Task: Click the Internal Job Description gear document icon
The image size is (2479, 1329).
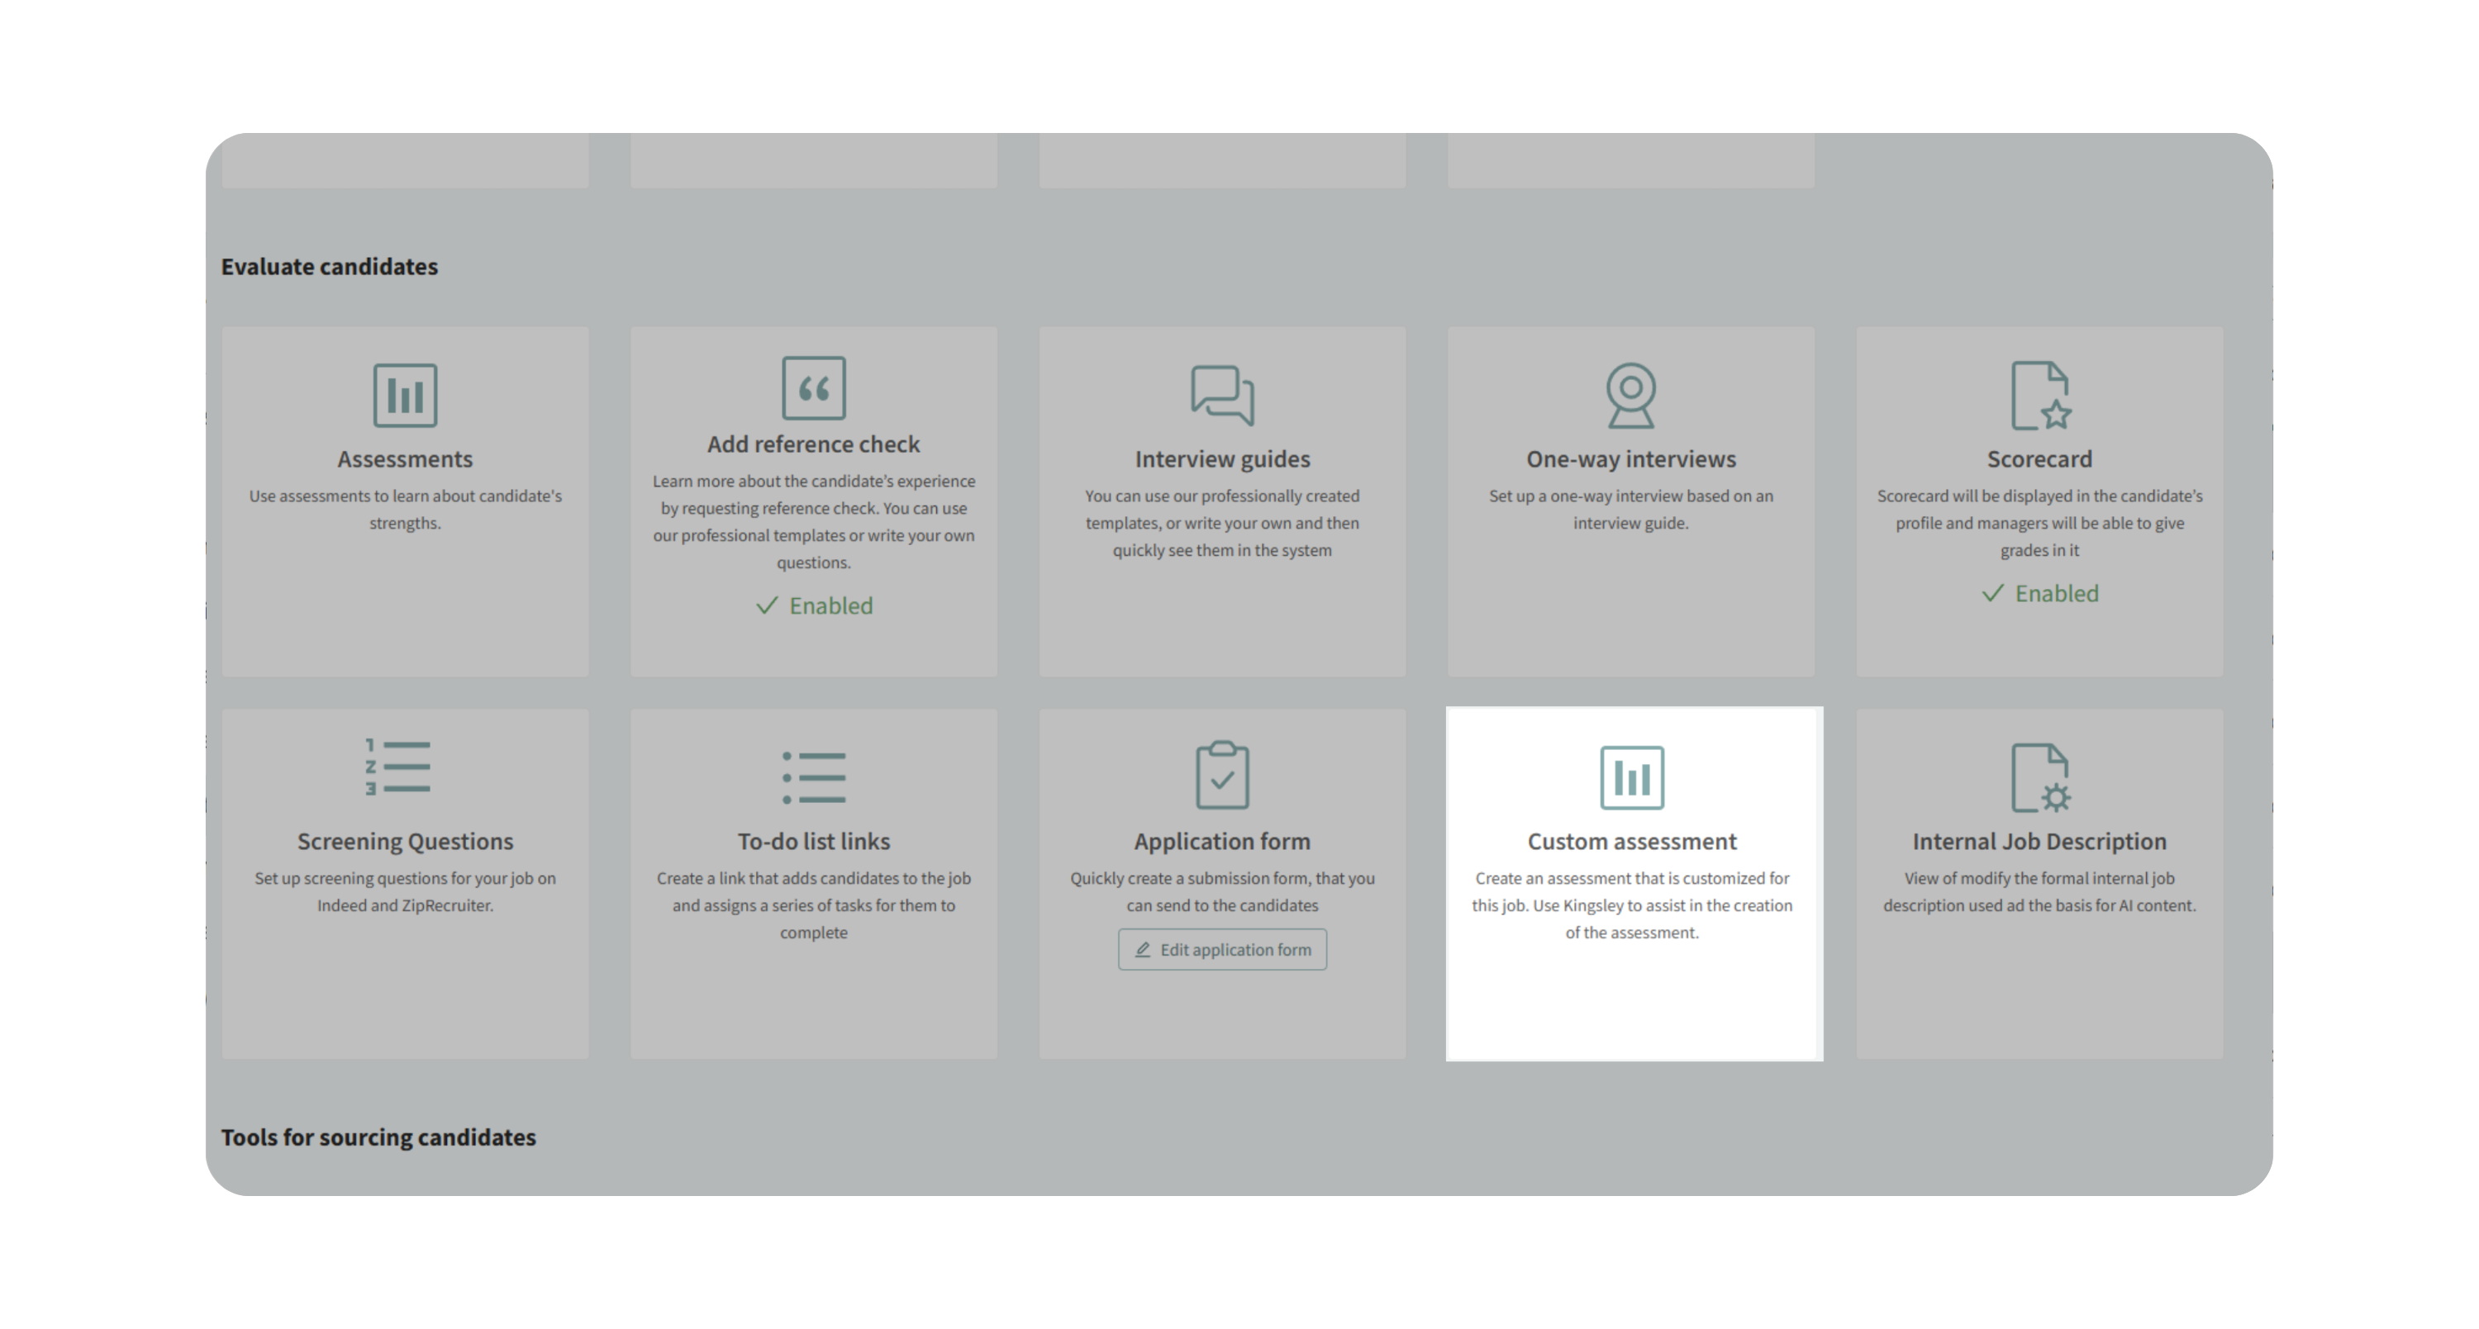Action: 2039,777
